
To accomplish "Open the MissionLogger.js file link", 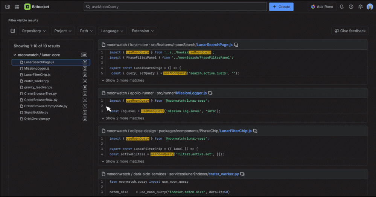I will point(191,93).
